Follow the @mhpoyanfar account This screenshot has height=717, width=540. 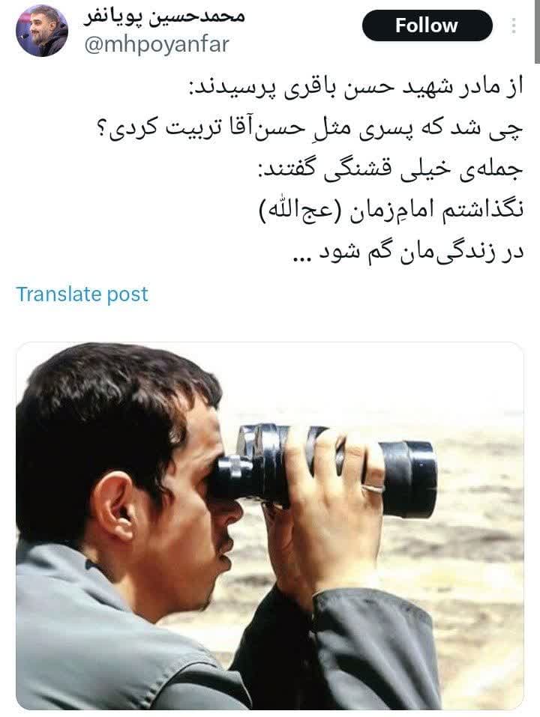(x=427, y=25)
